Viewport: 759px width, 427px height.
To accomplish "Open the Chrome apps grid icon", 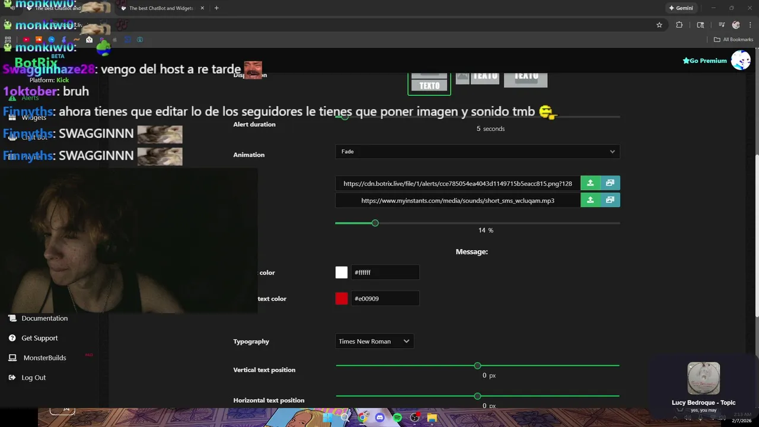I will tap(8, 40).
